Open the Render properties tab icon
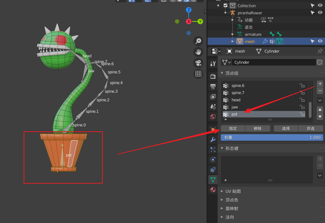The image size is (325, 223). point(213,76)
